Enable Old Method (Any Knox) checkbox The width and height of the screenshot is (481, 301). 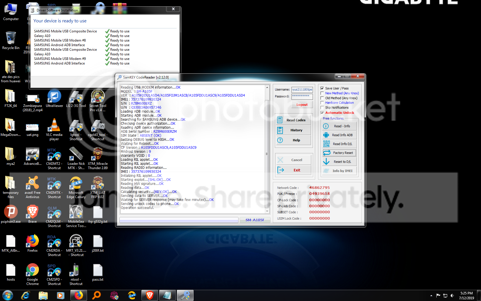[x=322, y=98]
